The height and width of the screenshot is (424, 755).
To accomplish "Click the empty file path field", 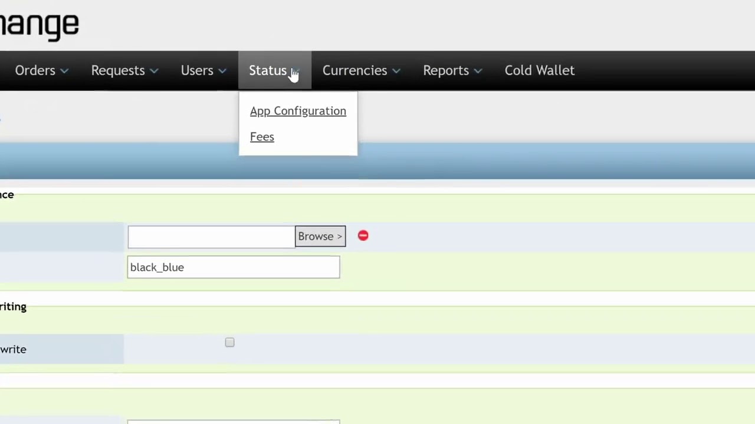I will tap(211, 237).
